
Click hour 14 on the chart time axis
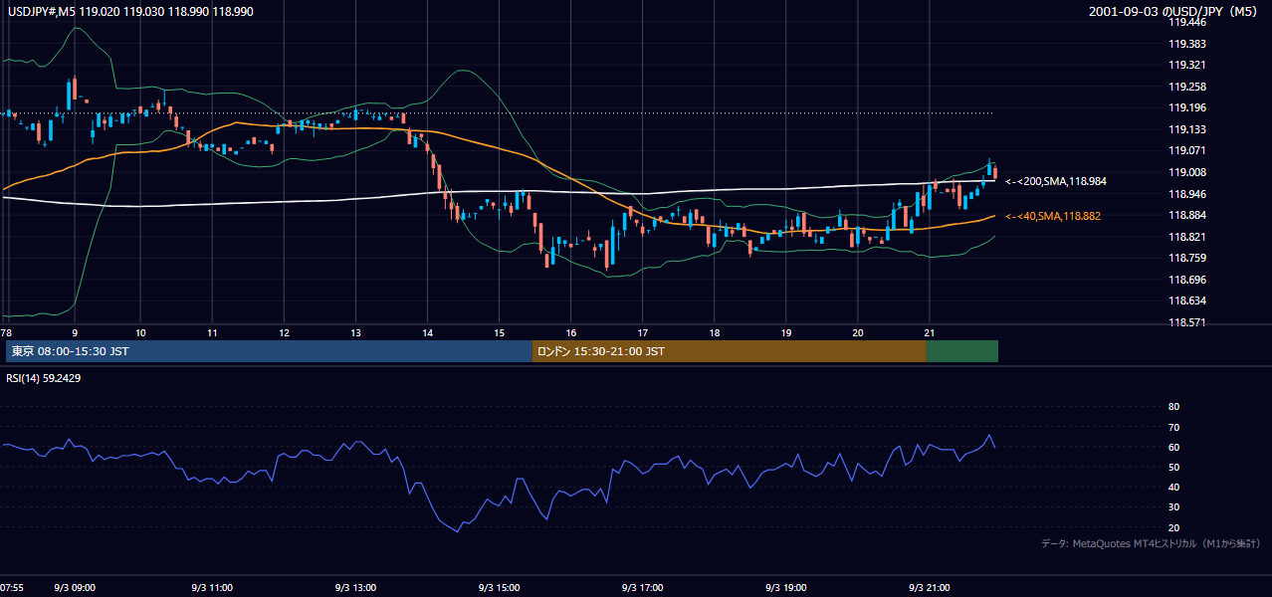pyautogui.click(x=428, y=332)
